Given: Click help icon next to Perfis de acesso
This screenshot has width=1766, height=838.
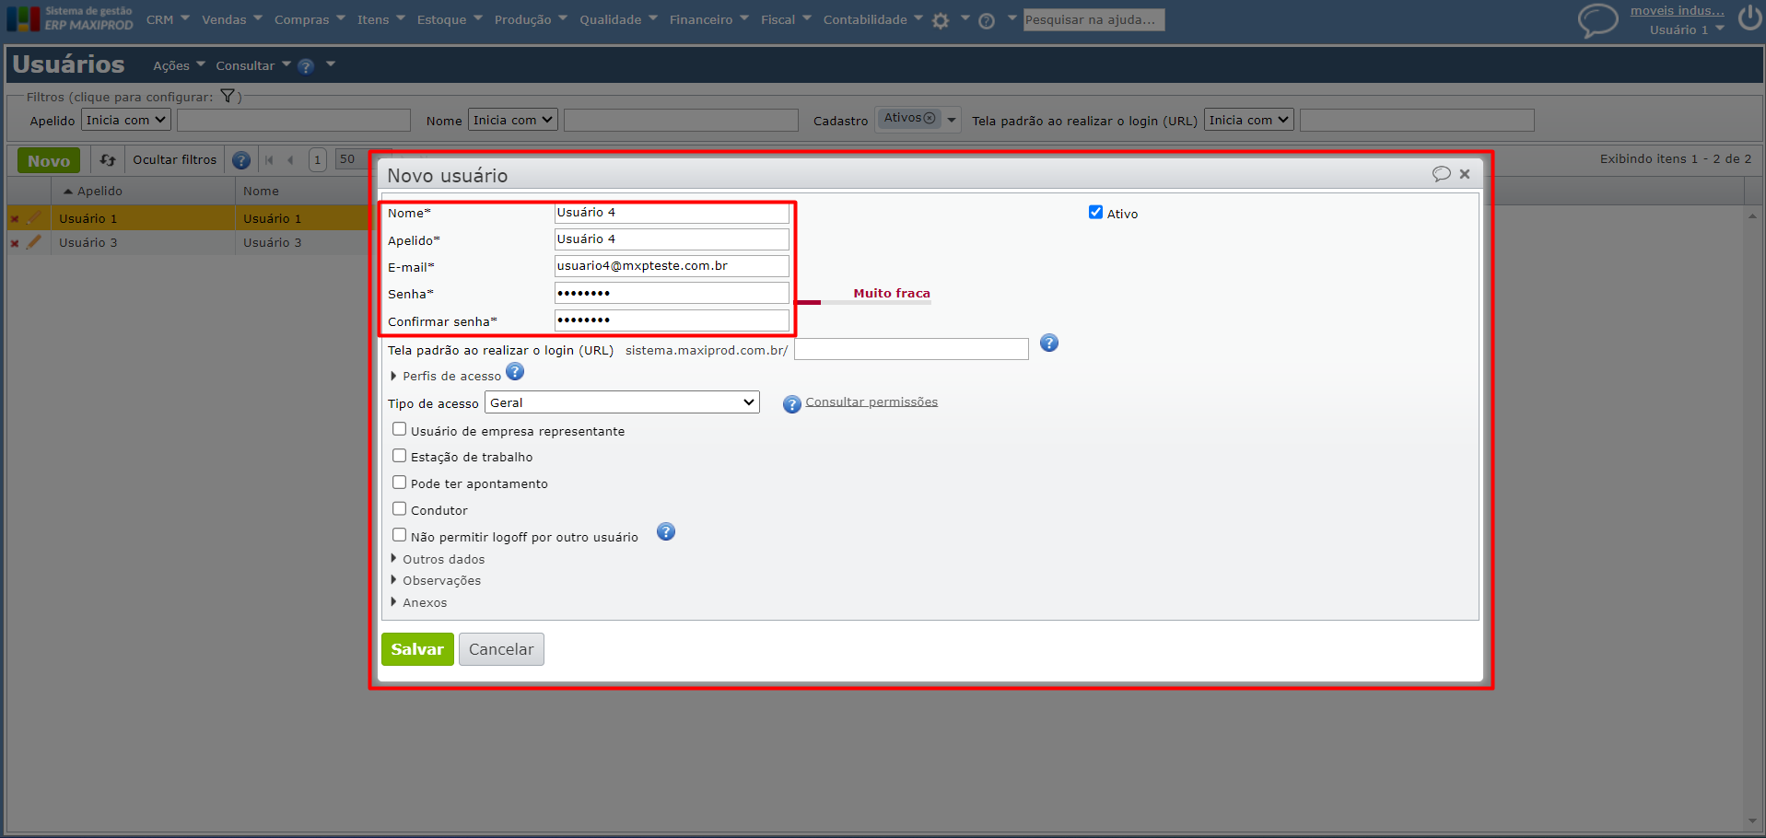Looking at the screenshot, I should click(515, 372).
